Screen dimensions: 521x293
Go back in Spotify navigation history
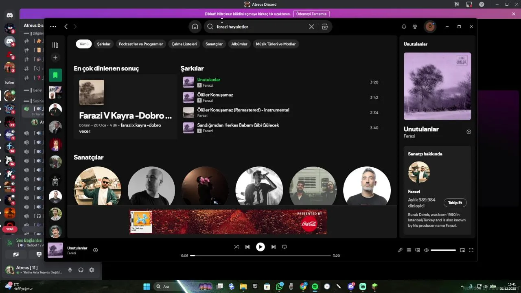tap(66, 26)
